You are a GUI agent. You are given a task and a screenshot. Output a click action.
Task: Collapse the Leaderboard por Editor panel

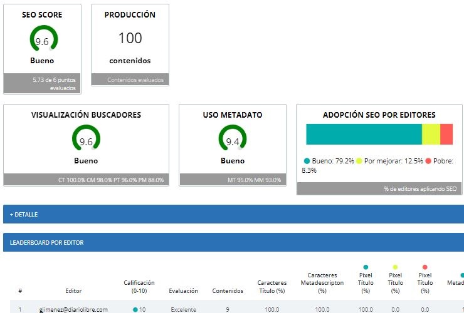(46, 242)
